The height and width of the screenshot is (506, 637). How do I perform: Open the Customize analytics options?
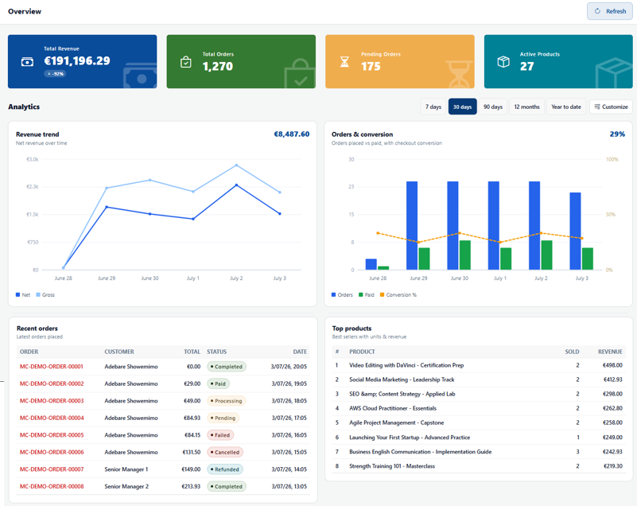pyautogui.click(x=611, y=107)
